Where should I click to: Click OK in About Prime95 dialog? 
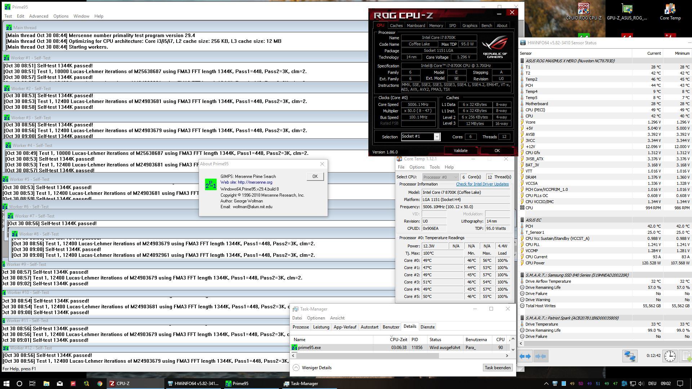315,176
